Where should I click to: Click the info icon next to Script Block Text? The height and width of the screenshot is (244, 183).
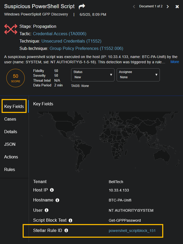[71, 220]
